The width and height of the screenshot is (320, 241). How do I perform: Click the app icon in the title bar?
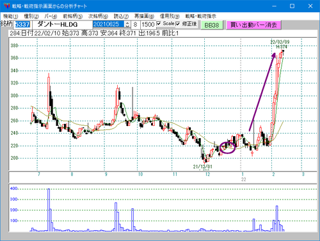click(x=6, y=6)
